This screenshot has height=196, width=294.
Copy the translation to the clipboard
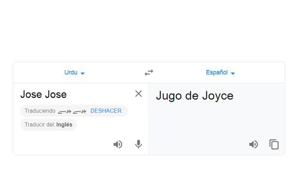(274, 144)
